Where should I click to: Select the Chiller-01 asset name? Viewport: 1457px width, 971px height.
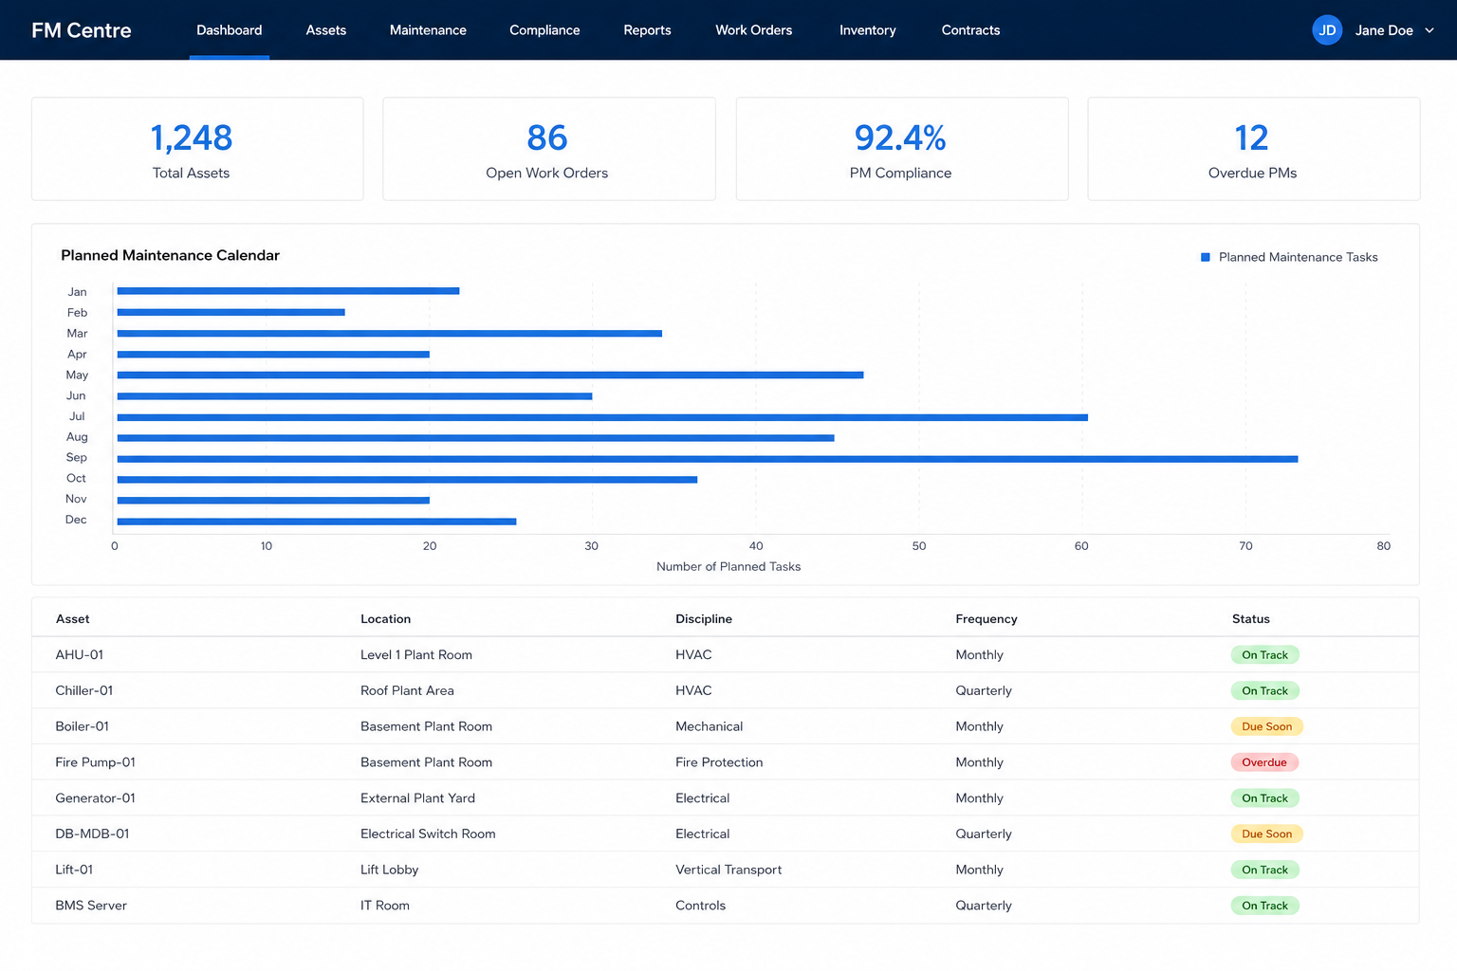[84, 691]
